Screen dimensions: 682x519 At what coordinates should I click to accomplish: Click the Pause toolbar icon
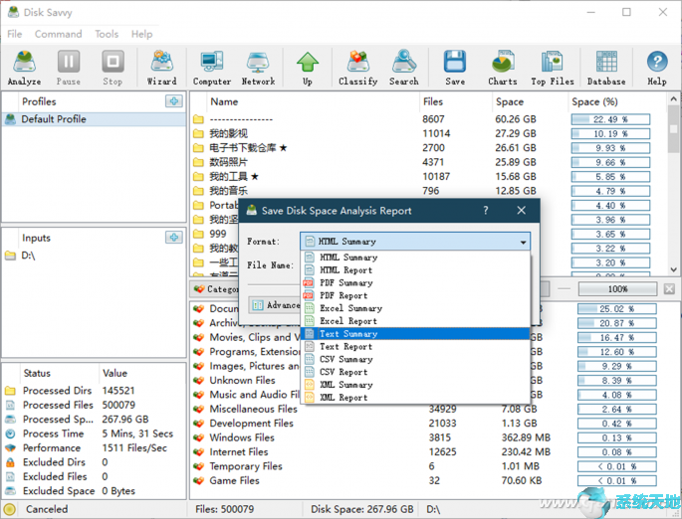(69, 68)
